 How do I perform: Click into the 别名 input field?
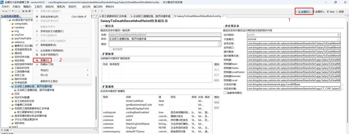(x=165, y=39)
